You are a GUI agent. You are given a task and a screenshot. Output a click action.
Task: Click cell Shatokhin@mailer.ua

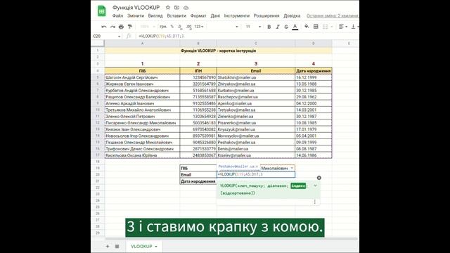click(256, 77)
